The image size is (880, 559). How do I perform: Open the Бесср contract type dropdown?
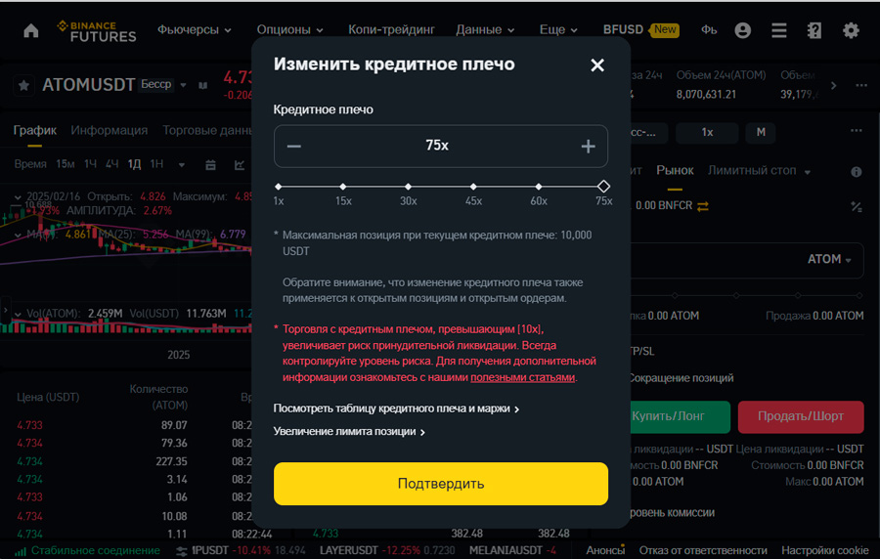[x=162, y=85]
